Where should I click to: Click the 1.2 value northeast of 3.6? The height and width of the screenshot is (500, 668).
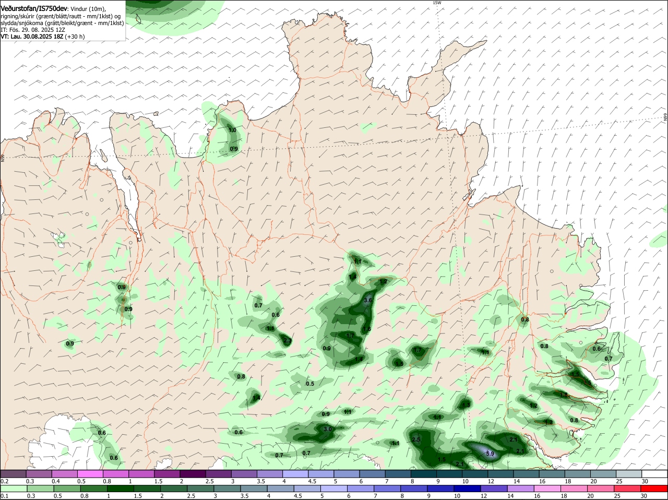[x=383, y=281]
